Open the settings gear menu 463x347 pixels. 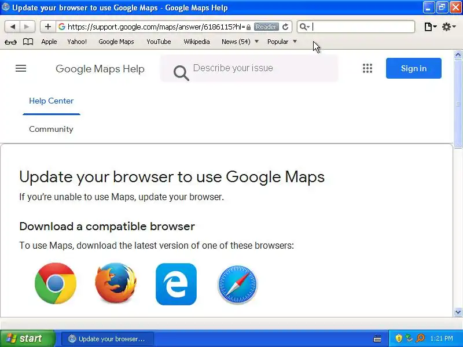(x=449, y=27)
